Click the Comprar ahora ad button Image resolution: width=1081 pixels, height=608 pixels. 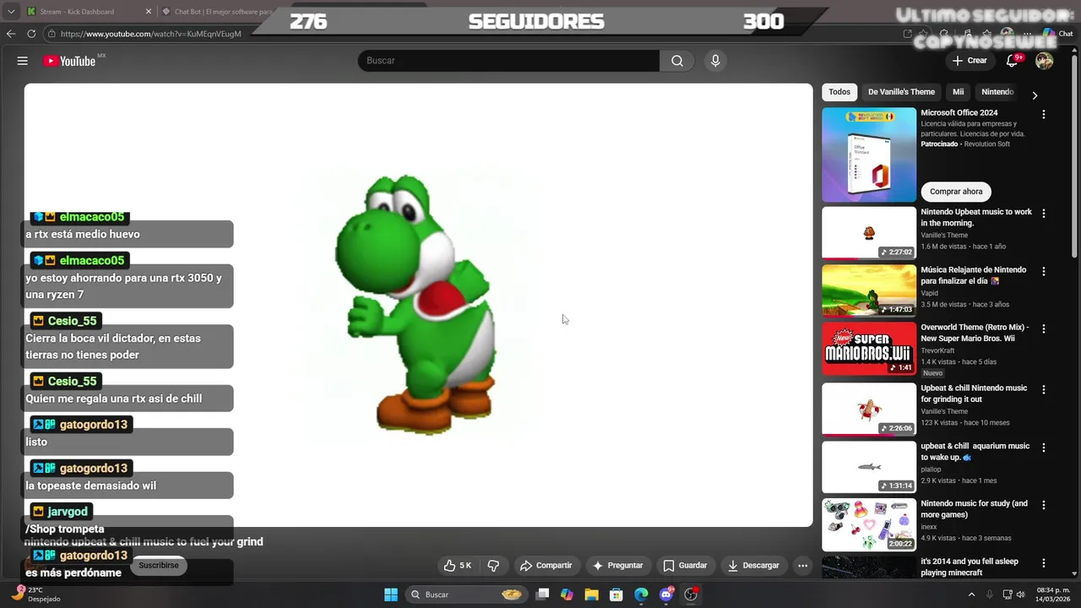pyautogui.click(x=956, y=192)
